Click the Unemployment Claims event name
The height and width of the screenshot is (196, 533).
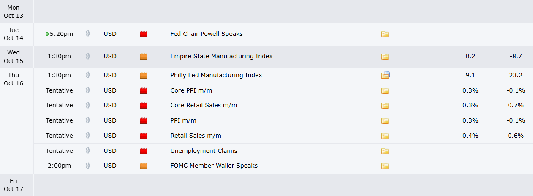(204, 151)
